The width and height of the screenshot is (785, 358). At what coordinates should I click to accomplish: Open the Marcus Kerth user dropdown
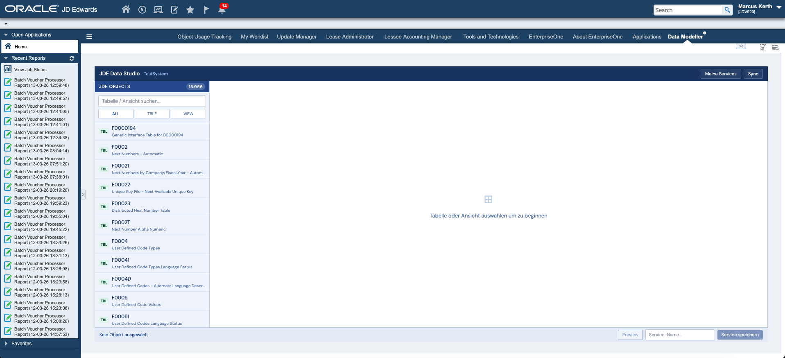pos(779,7)
